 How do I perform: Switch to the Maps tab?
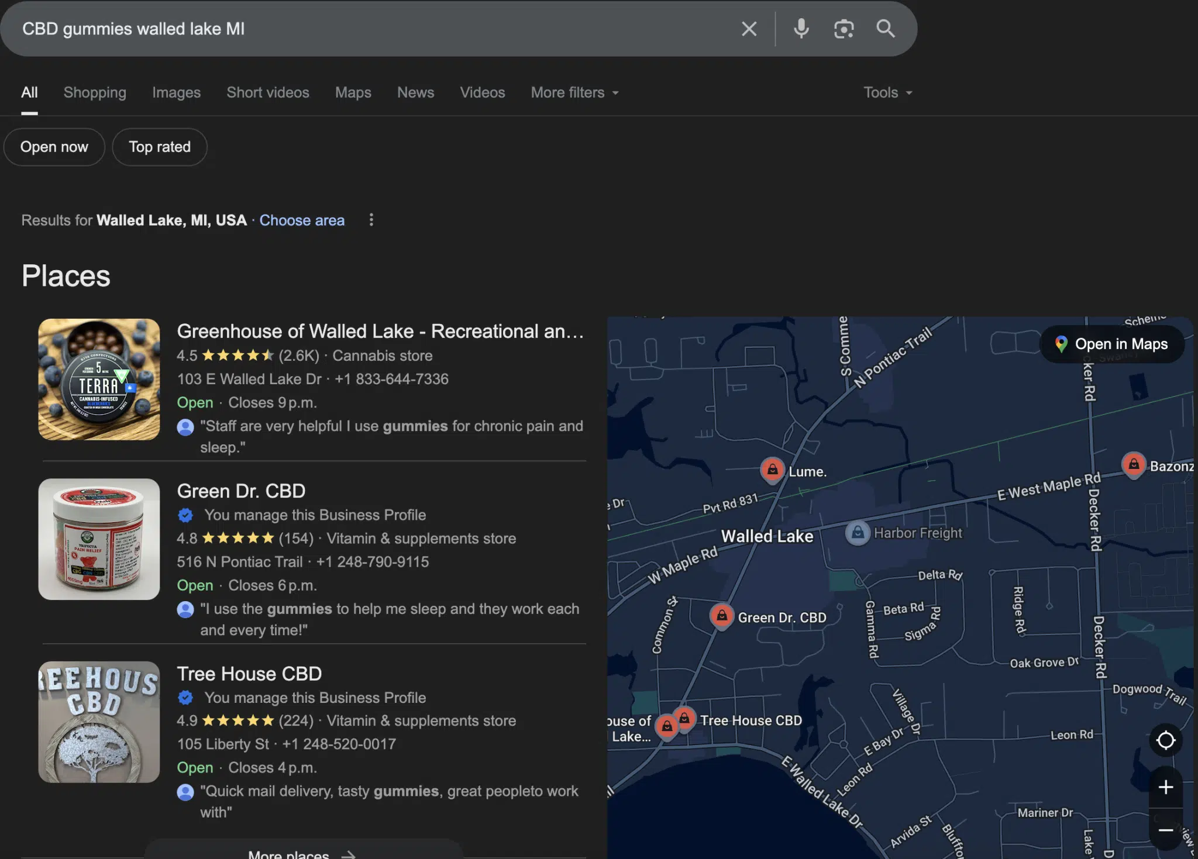[x=353, y=92]
